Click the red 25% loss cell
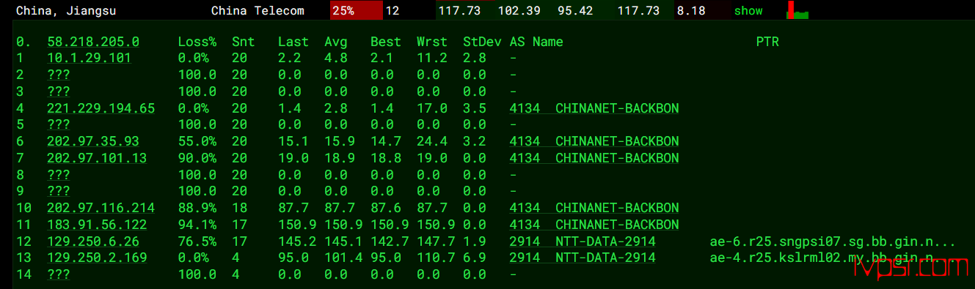Viewport: 975px width, 289px height. tap(357, 11)
